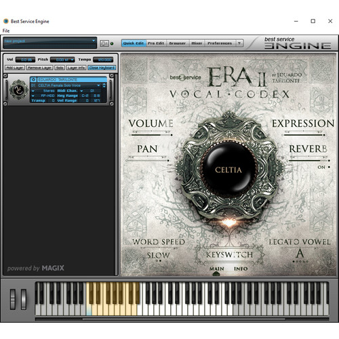
Task: Click the Best Service Engine title icon
Action: coord(6,21)
